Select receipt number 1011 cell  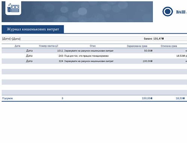pyautogui.click(x=60, y=51)
